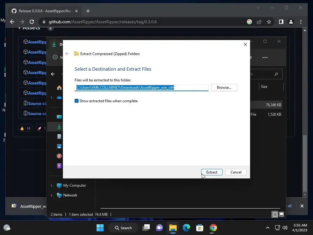
Task: Select the 76,246 KB file row
Action: pyautogui.click(x=266, y=105)
